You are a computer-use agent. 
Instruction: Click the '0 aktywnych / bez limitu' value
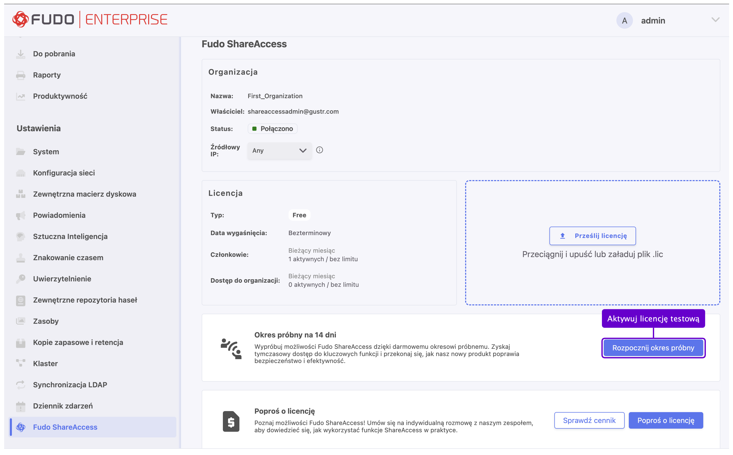click(x=323, y=285)
